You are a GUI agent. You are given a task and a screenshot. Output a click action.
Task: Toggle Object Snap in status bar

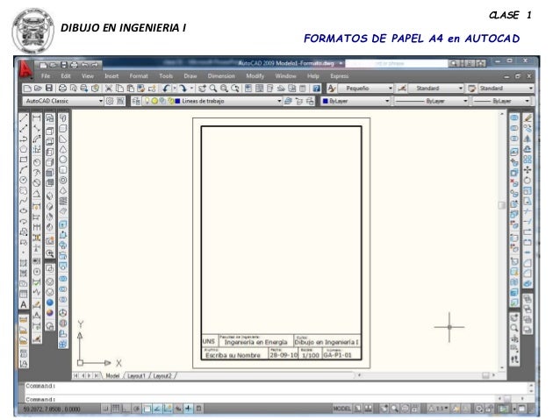coord(147,409)
